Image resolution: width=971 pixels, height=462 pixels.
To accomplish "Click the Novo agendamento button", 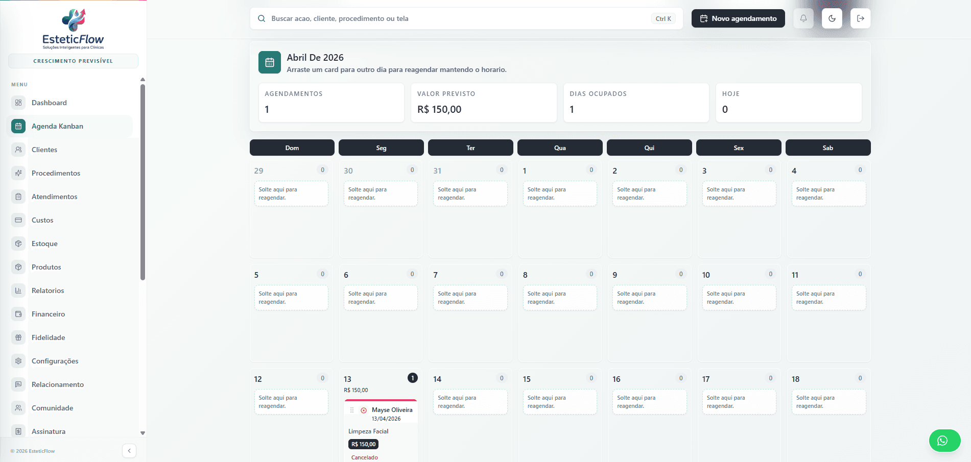I will point(738,18).
